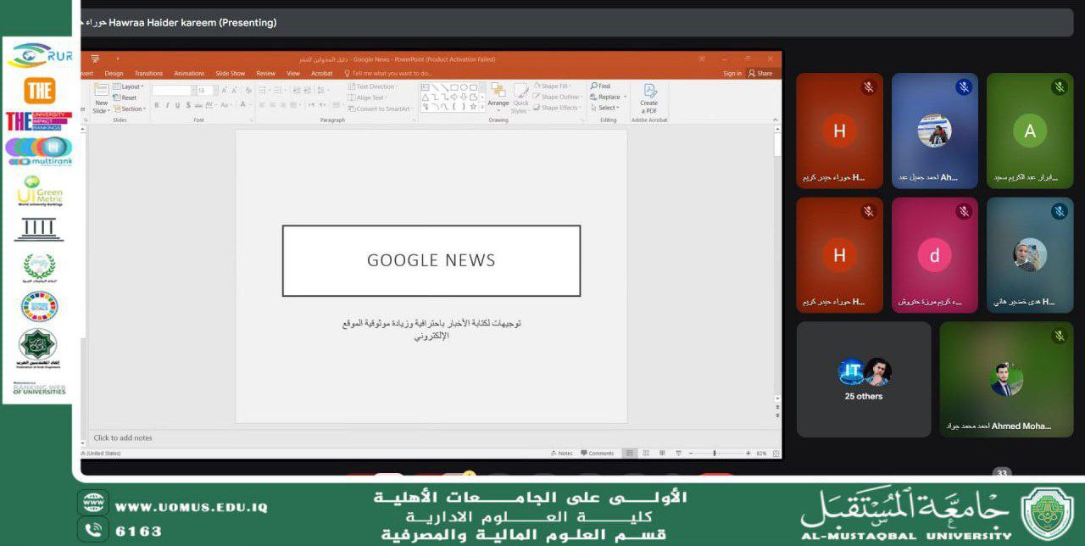The width and height of the screenshot is (1085, 546).
Task: Click the 82% zoom level
Action: (x=762, y=454)
